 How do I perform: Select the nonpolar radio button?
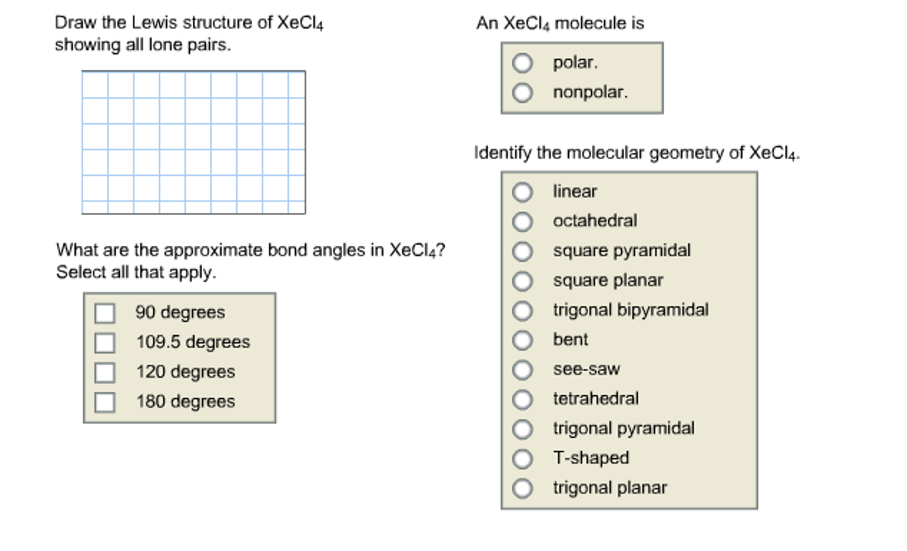pyautogui.click(x=524, y=93)
